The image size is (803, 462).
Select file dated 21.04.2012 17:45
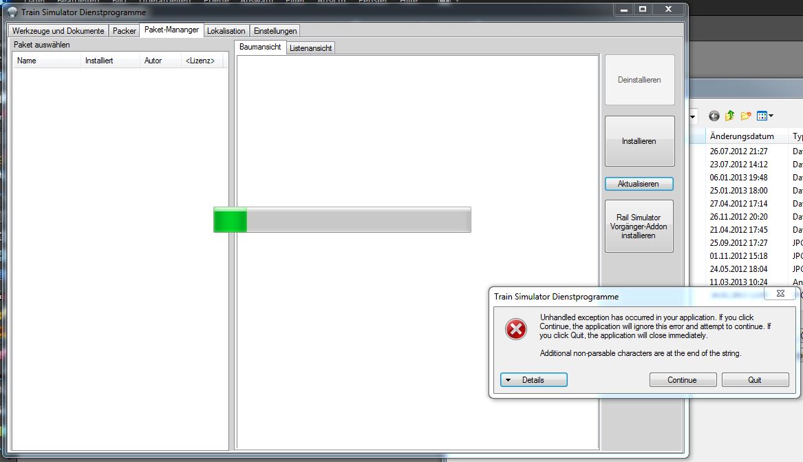coord(738,229)
